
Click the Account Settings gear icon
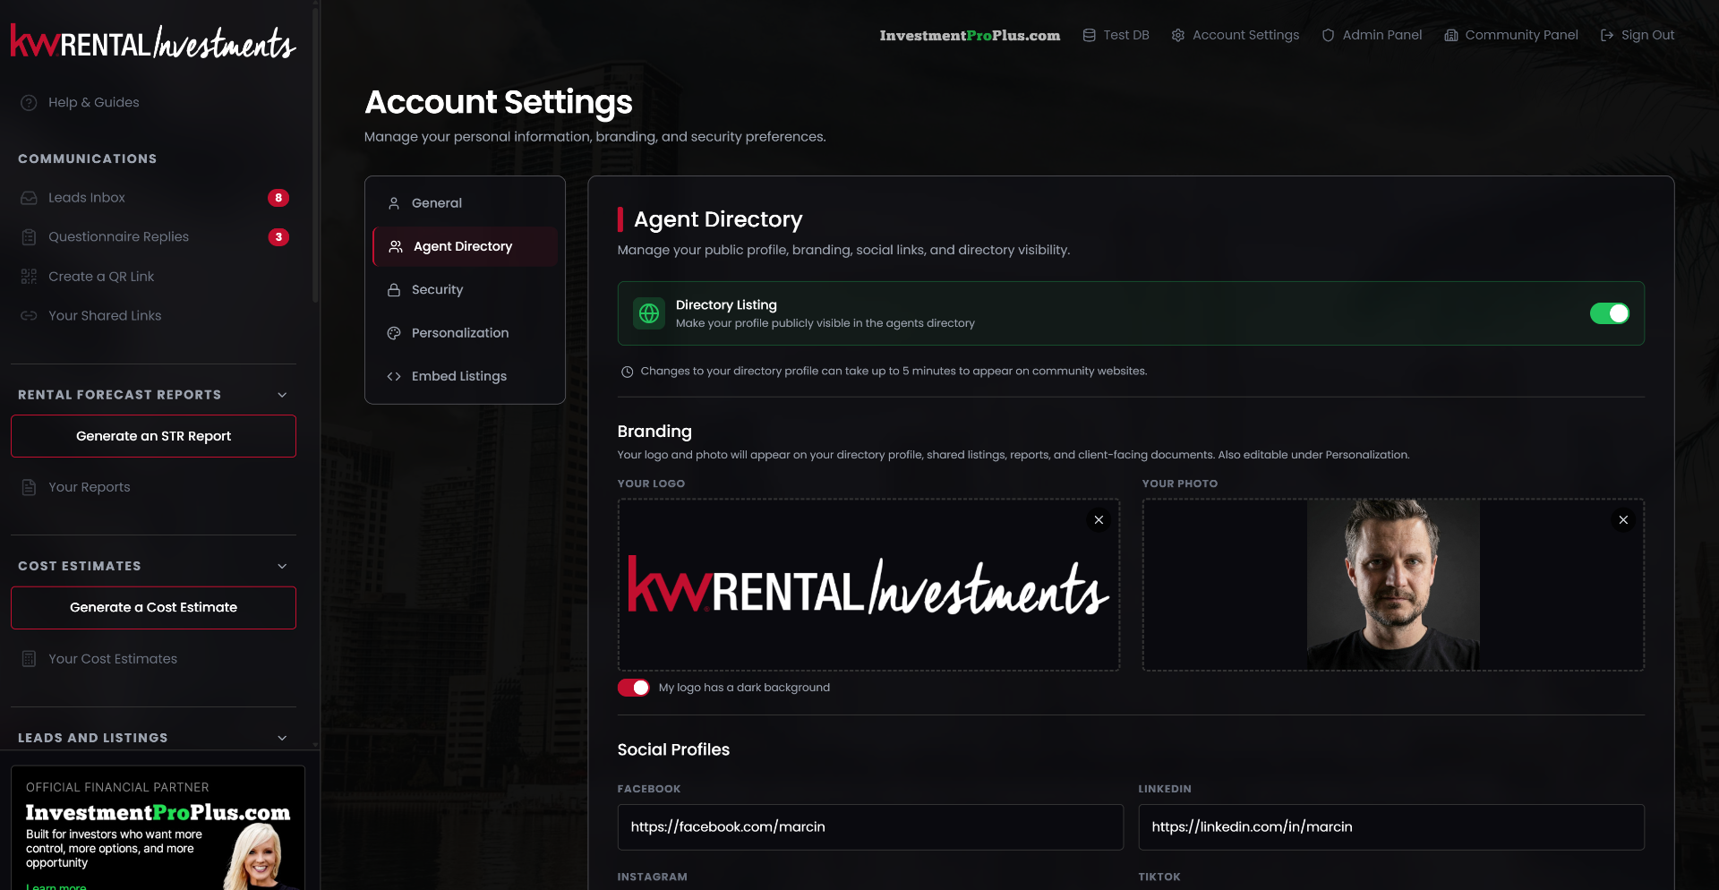pos(1178,35)
